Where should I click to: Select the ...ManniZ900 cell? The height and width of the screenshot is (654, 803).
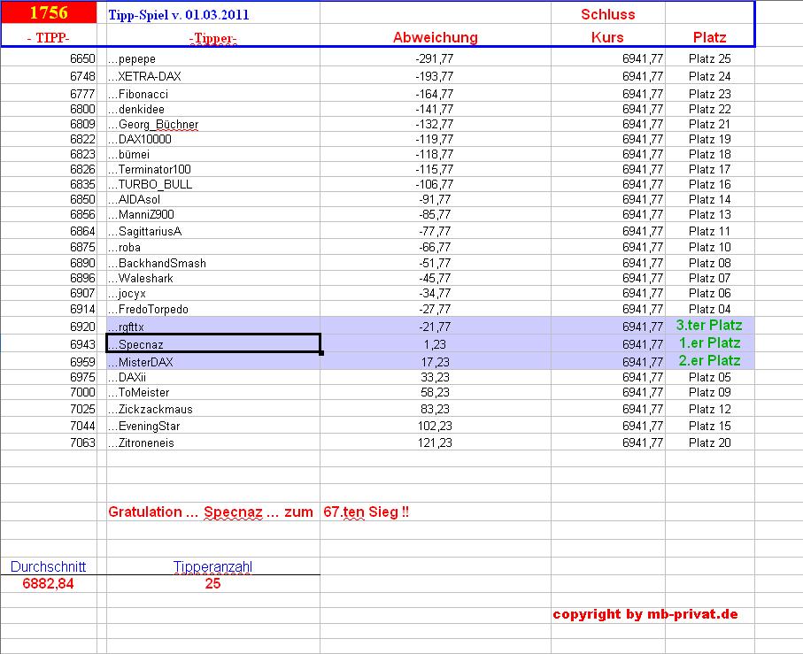(x=213, y=214)
